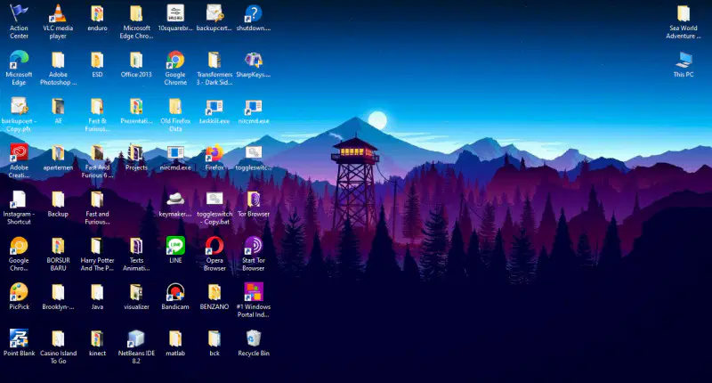Select the Presentati... folder

point(136,107)
